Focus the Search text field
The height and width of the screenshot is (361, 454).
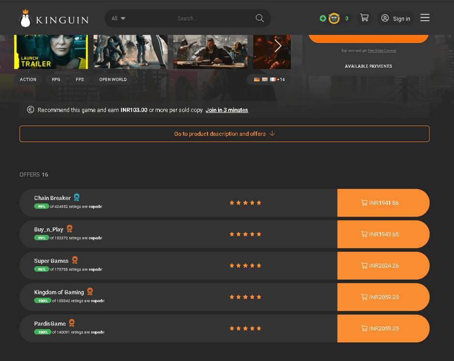(x=187, y=18)
